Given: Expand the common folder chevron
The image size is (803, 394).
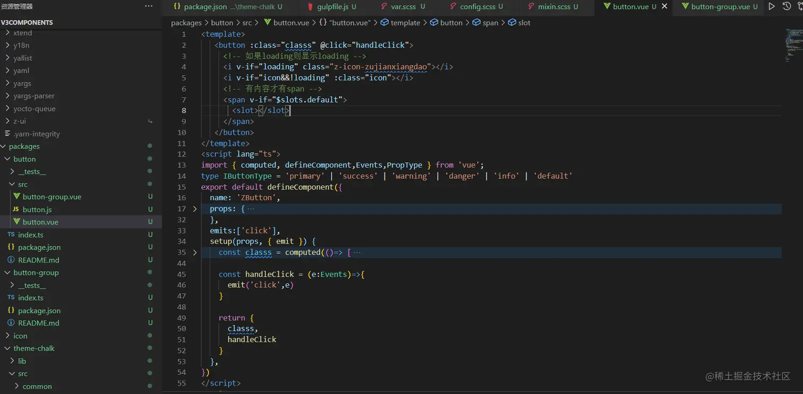Looking at the screenshot, I should (16, 386).
